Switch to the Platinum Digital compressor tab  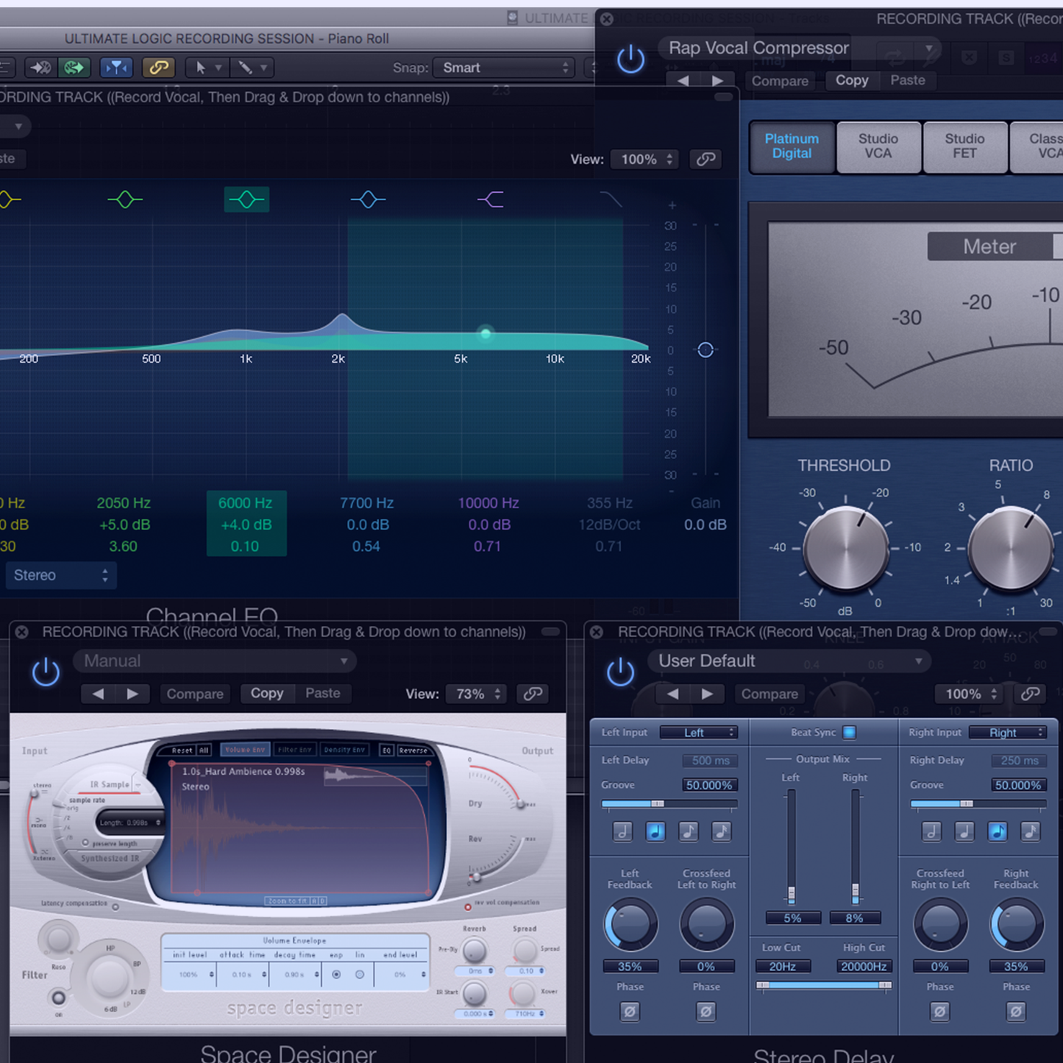tap(792, 146)
